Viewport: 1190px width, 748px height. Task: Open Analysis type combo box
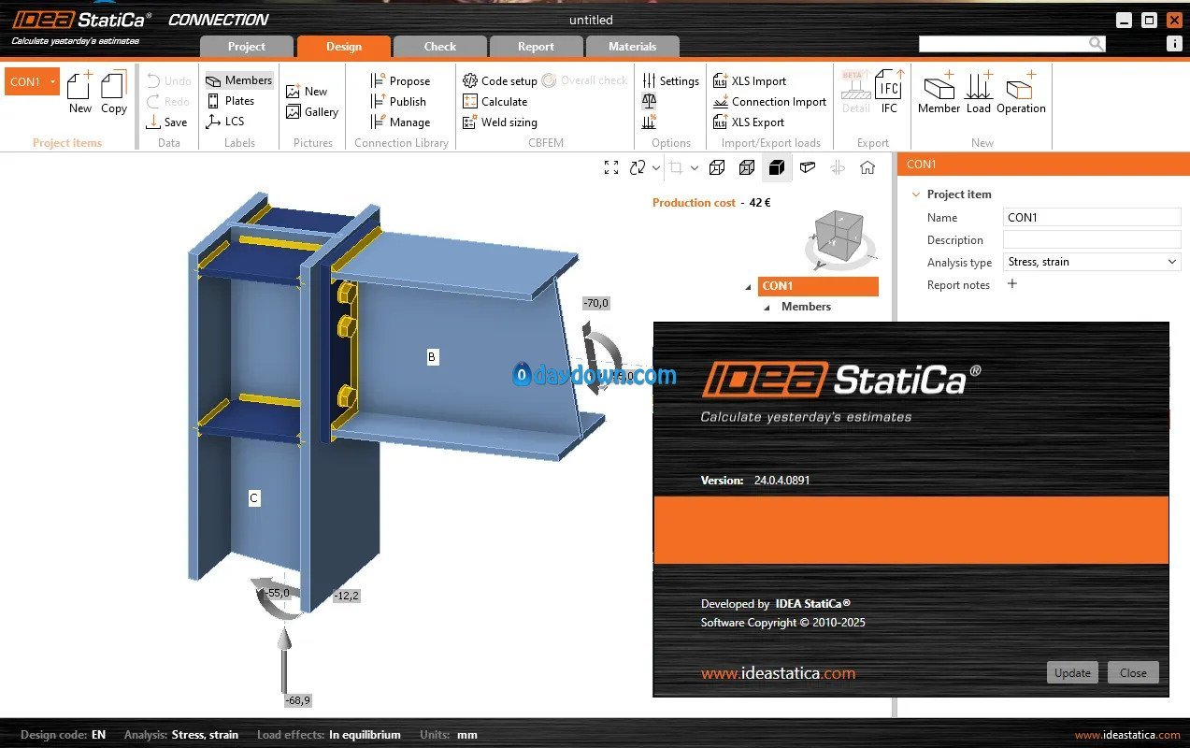[1092, 262]
